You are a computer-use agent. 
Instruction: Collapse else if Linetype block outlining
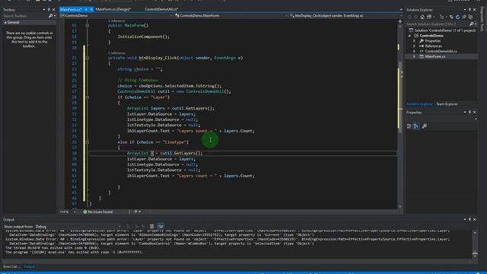[88, 142]
